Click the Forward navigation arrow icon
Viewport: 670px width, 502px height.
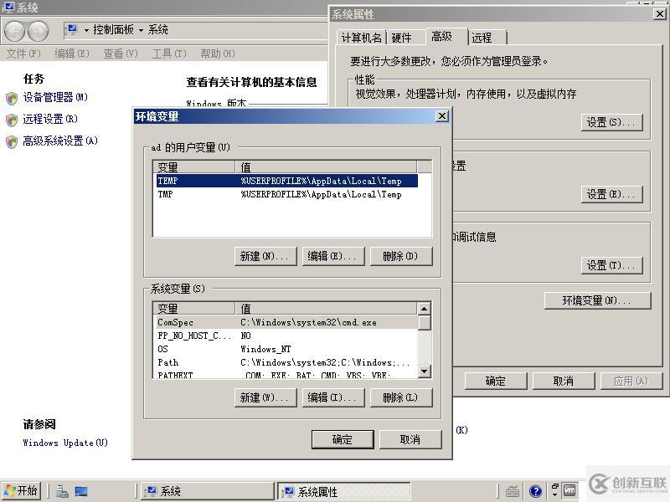tap(39, 31)
